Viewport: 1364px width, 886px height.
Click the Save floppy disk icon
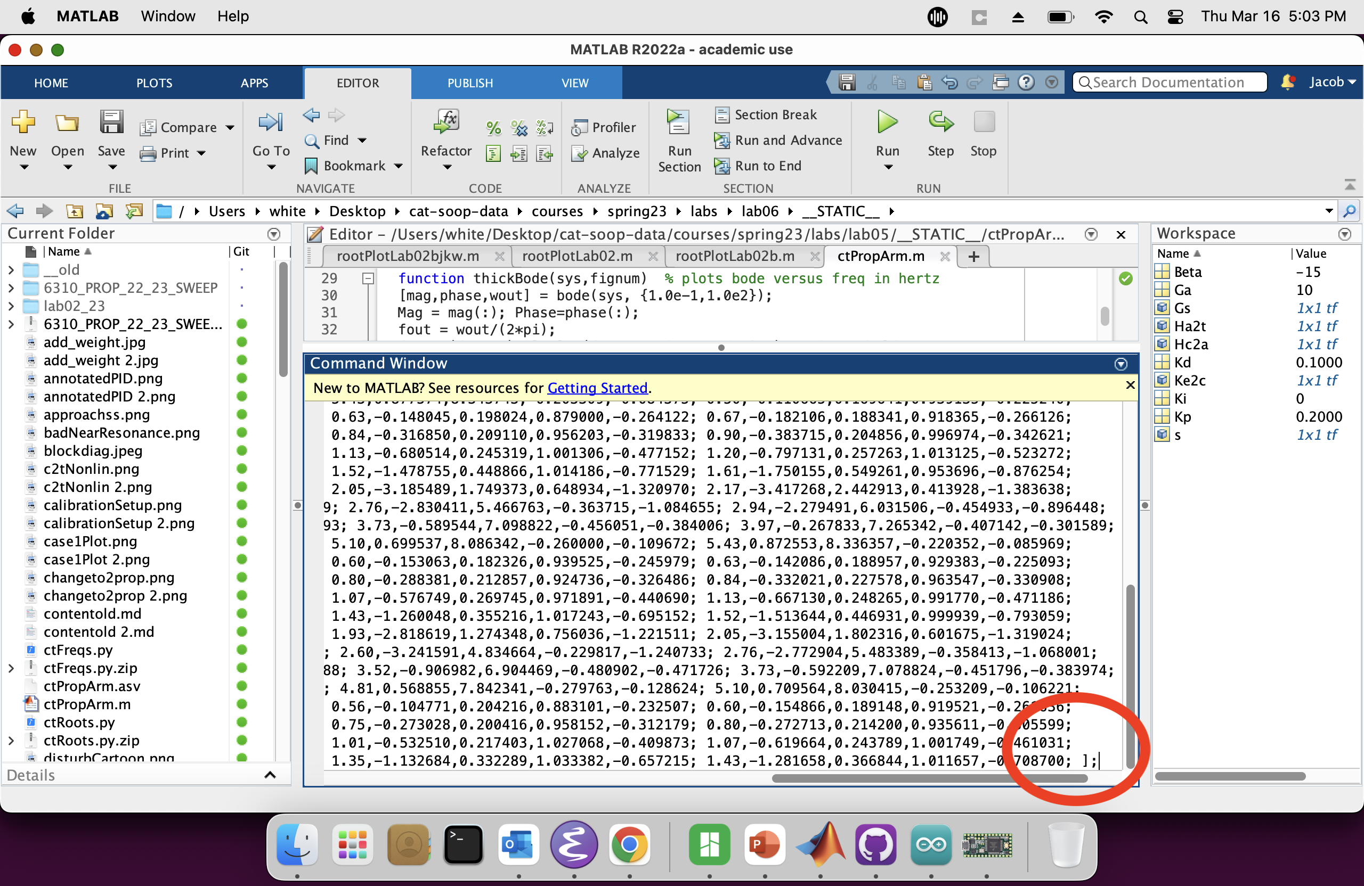click(x=111, y=122)
